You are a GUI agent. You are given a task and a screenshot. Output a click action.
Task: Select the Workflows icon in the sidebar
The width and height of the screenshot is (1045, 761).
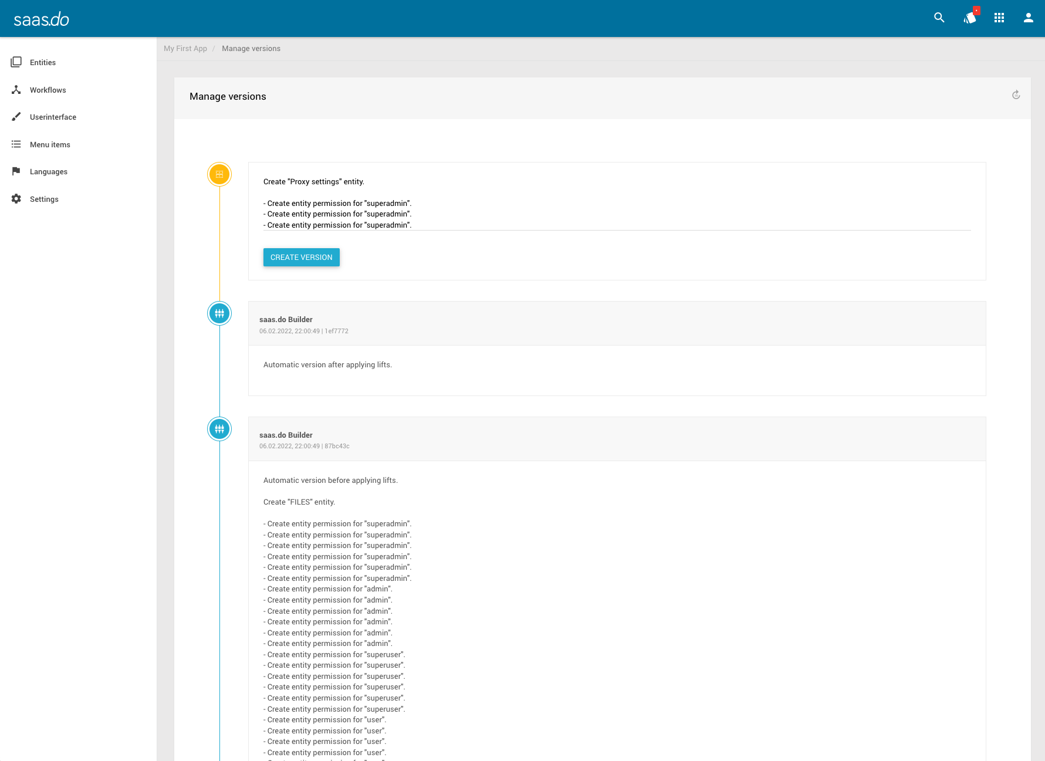(x=16, y=89)
